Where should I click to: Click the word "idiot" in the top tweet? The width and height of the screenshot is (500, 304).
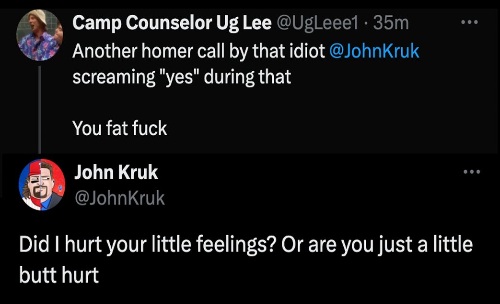pyautogui.click(x=308, y=51)
